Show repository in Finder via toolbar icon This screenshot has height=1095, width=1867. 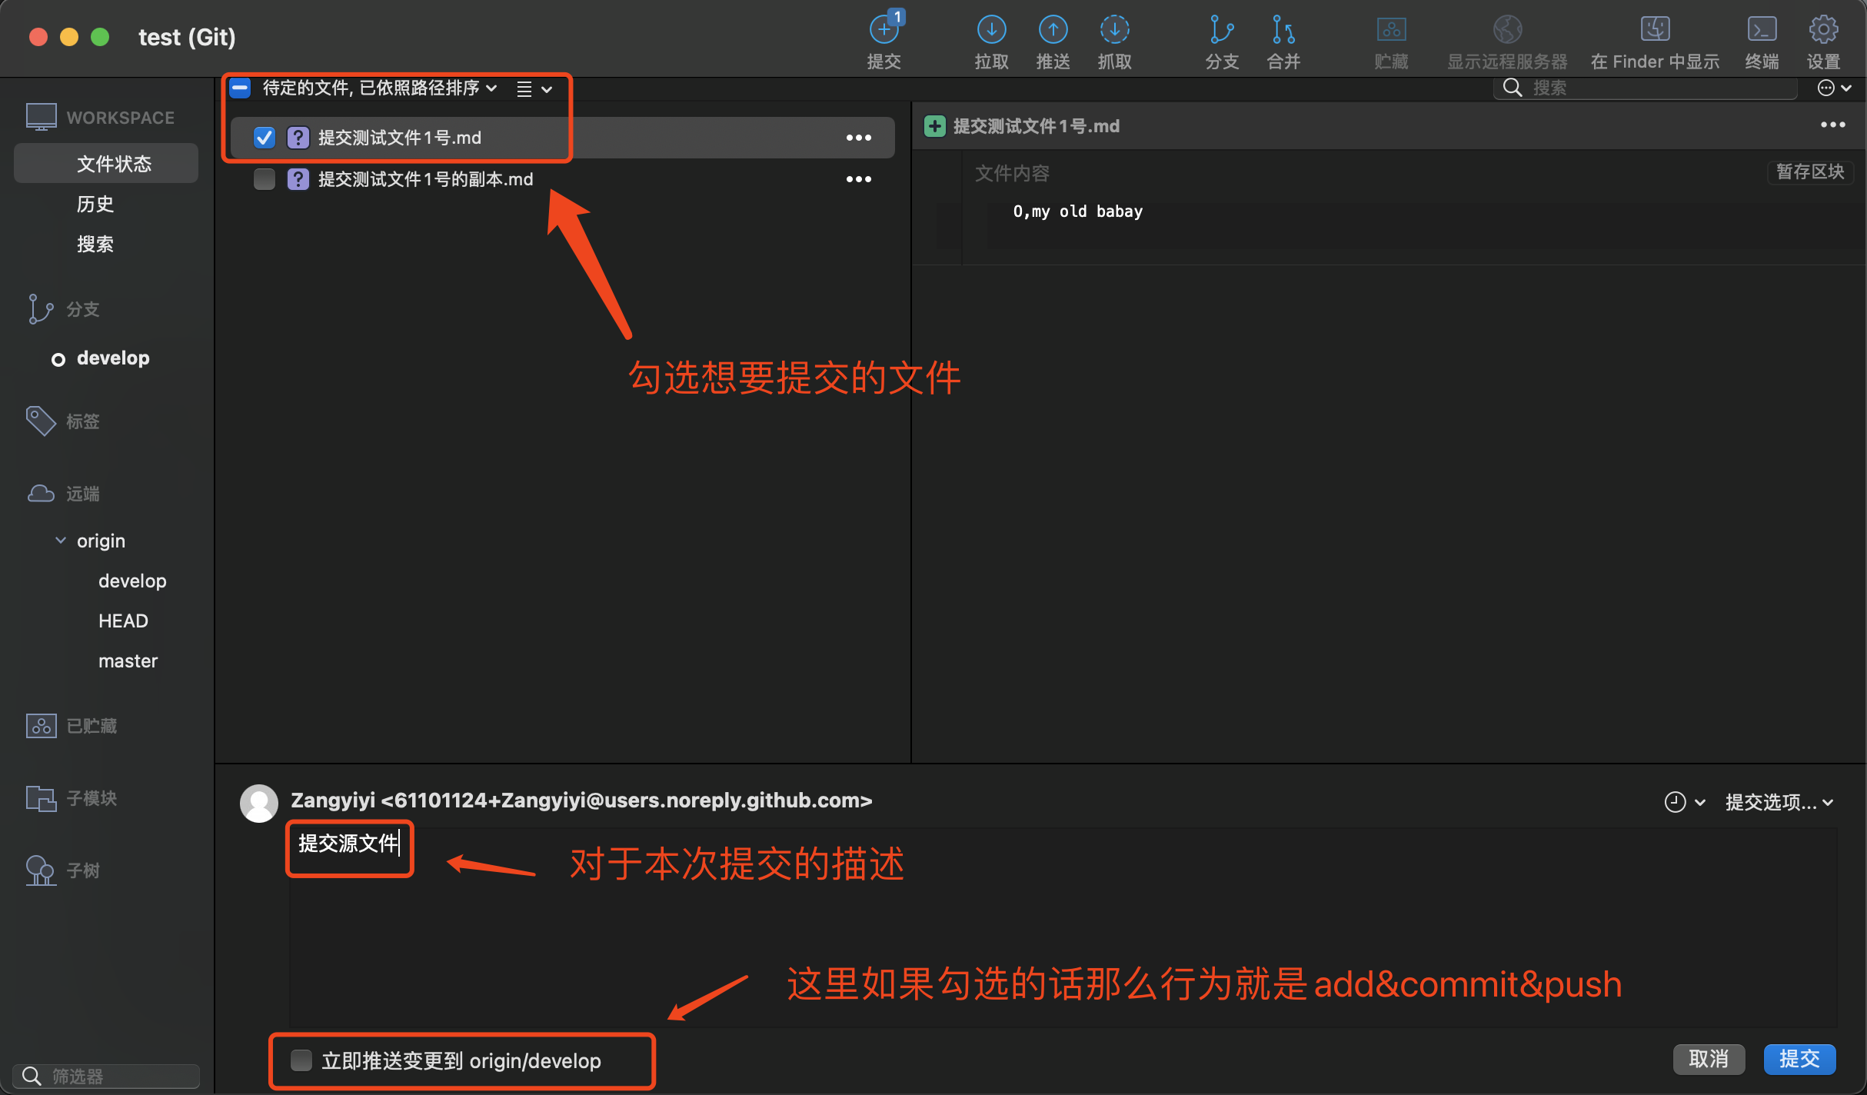click(1655, 31)
